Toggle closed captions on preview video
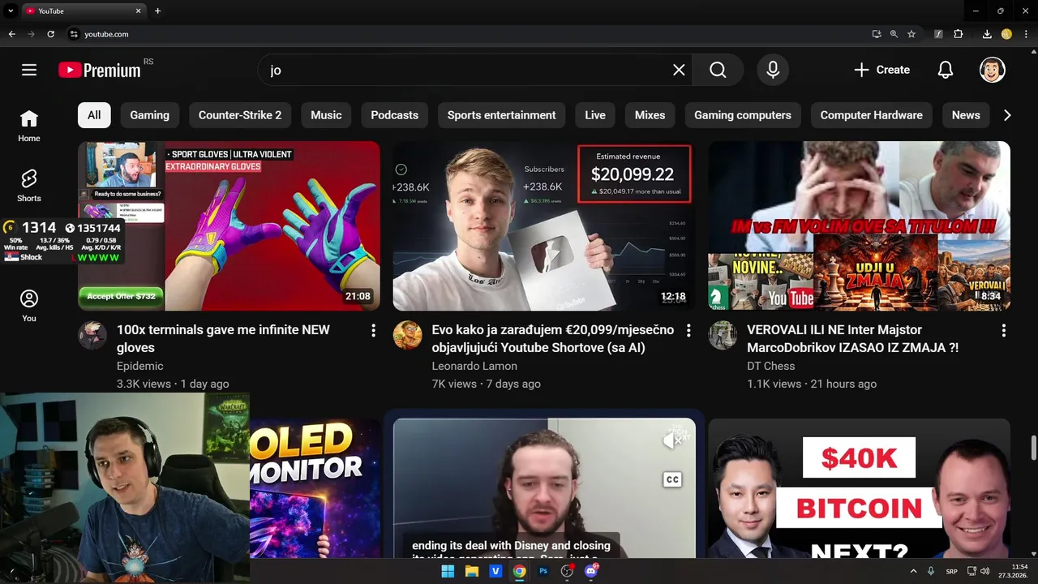The width and height of the screenshot is (1038, 584). [x=672, y=479]
